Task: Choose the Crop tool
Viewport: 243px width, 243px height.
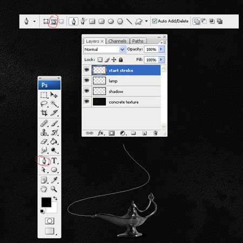Action: pos(44,113)
